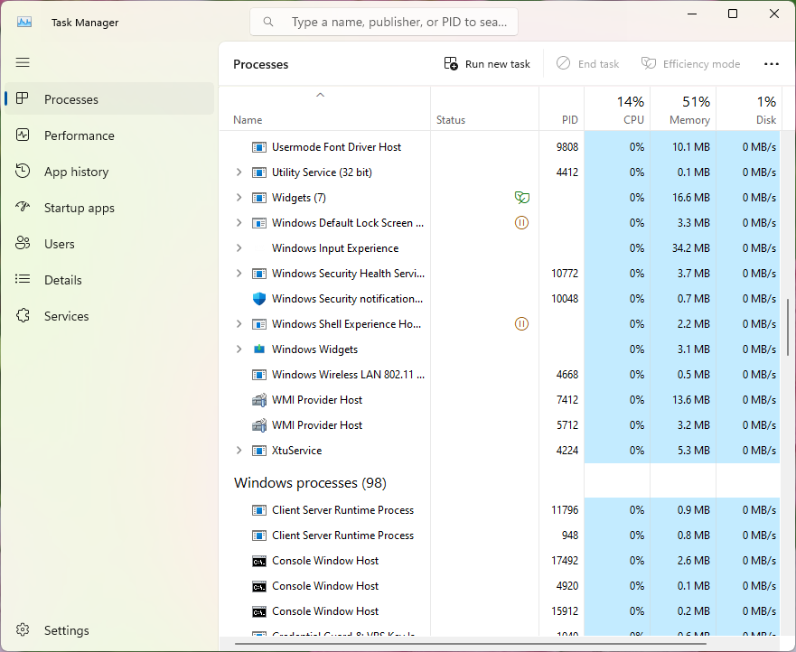Image resolution: width=796 pixels, height=652 pixels.
Task: Click the Services puzzle icon
Action: (x=23, y=315)
